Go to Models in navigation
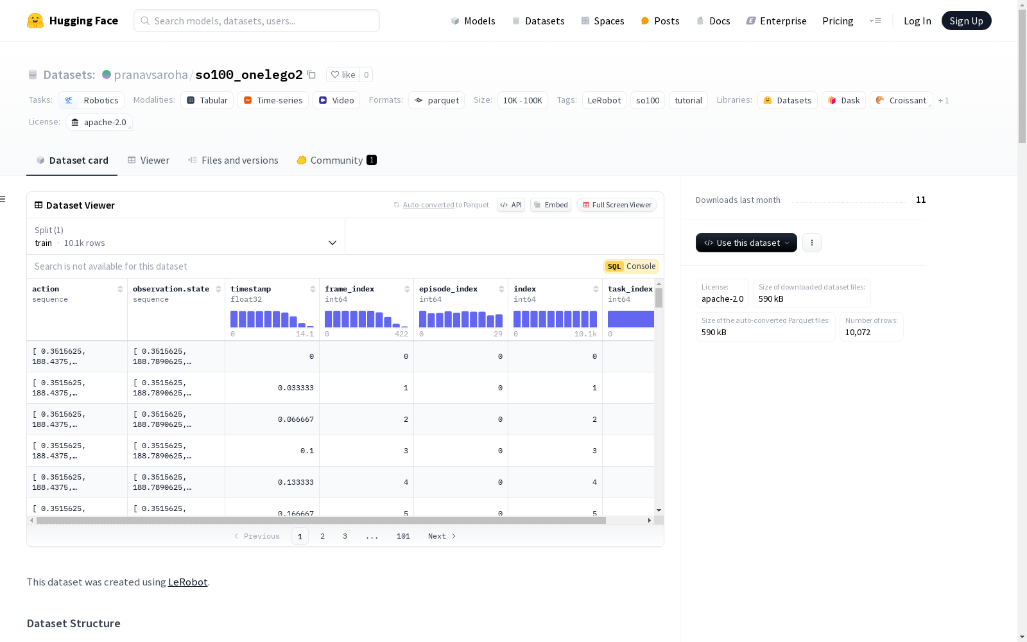Screen dimensions: 1027x642 point(473,21)
